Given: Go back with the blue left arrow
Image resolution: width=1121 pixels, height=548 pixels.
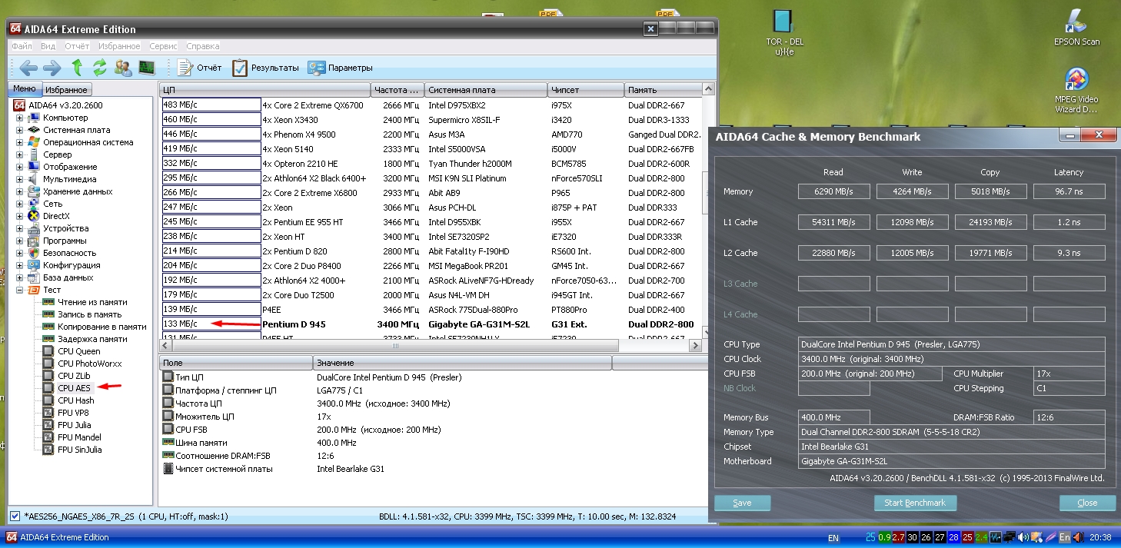Looking at the screenshot, I should tap(28, 68).
